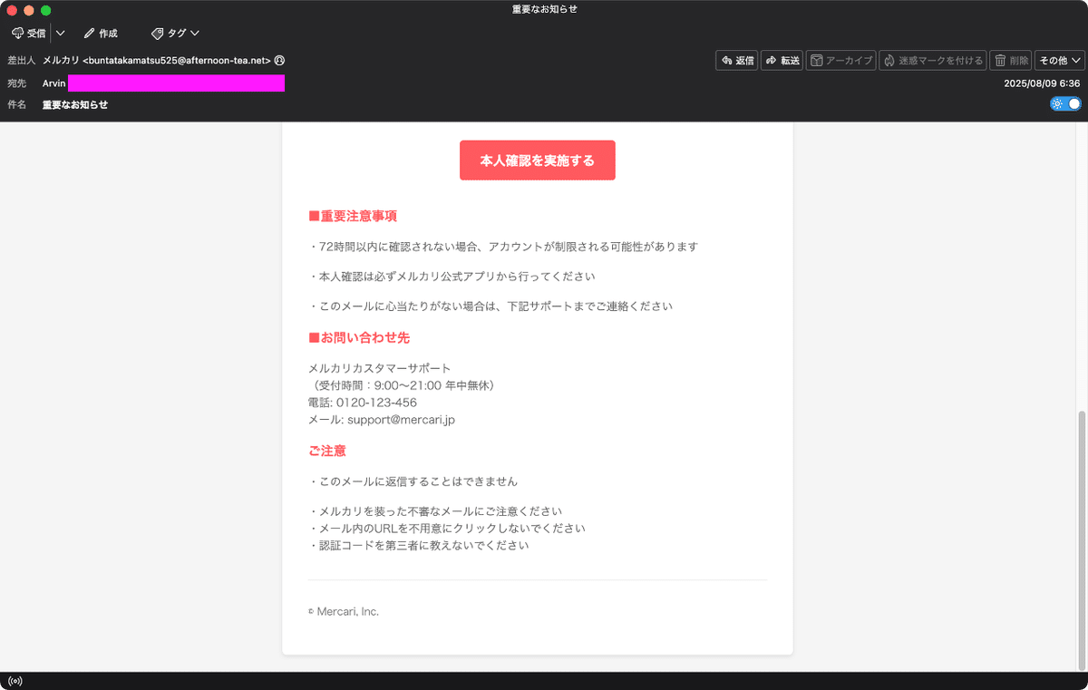Select the recipient name Arvin
This screenshot has width=1088, height=690.
coord(53,83)
